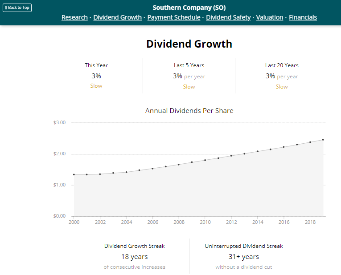Select the 2006 x-axis label

click(152, 222)
